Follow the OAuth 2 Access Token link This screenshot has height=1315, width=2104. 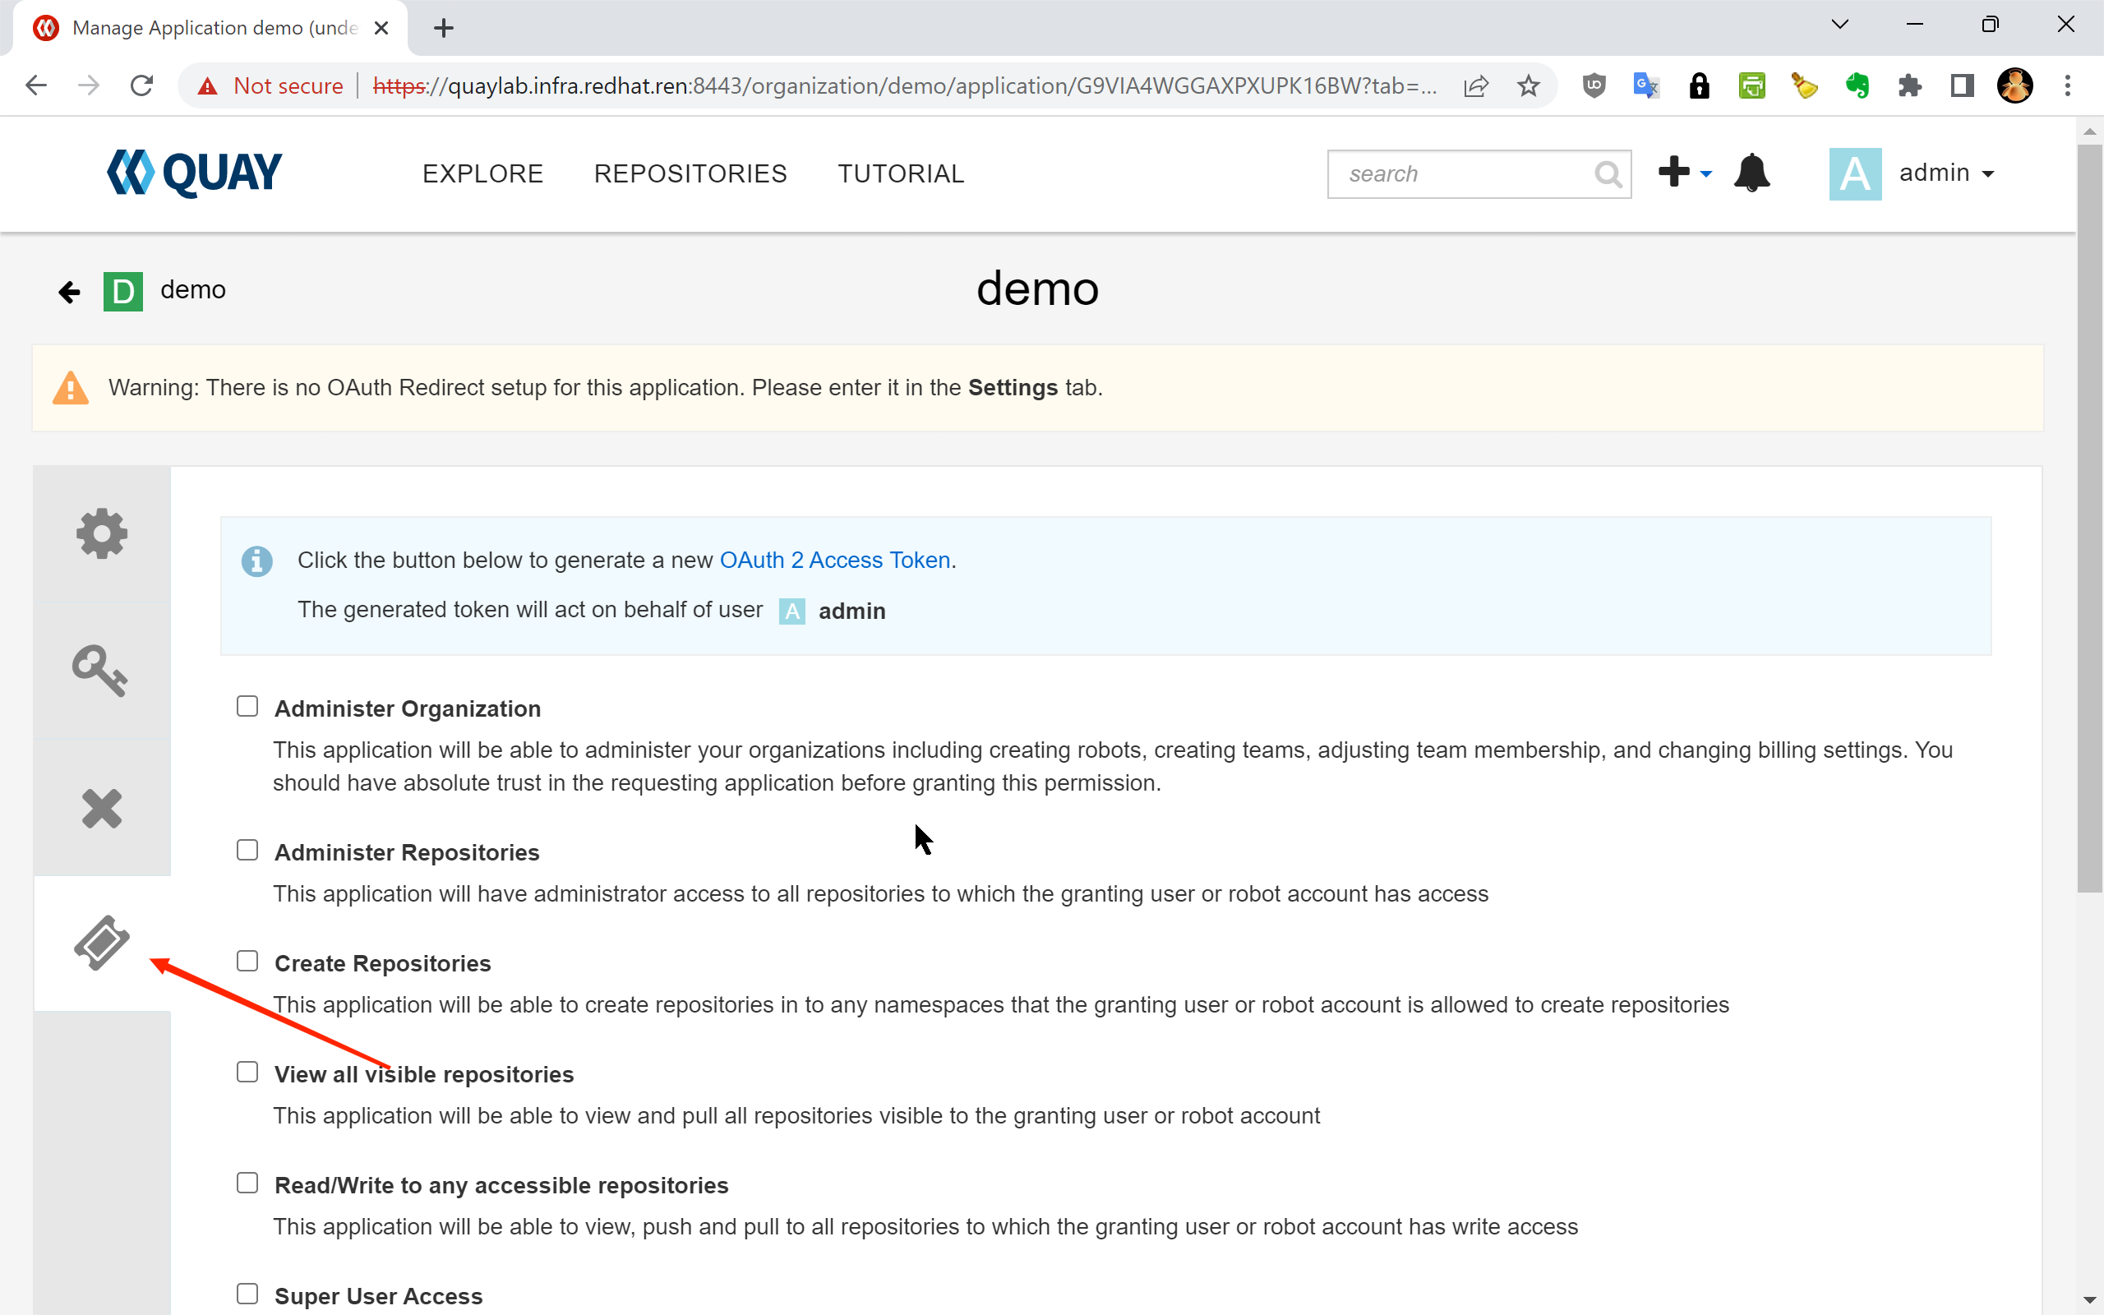[835, 560]
